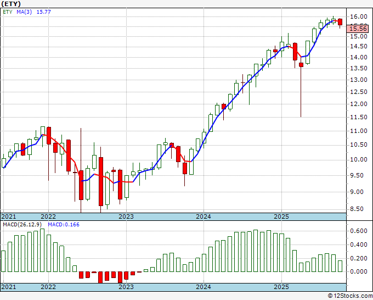Click the 10.50 price axis label
The image size is (373, 300).
pyautogui.click(x=359, y=145)
